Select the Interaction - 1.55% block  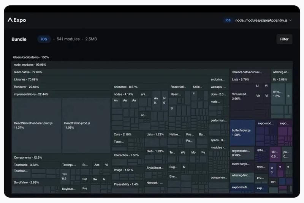(x=128, y=155)
